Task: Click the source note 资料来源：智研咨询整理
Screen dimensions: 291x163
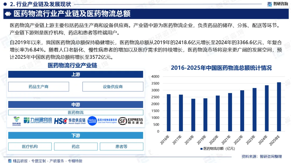Action: [x=262, y=157]
